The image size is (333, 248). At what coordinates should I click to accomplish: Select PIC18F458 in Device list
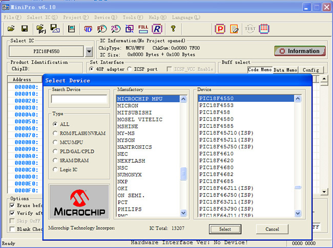(246, 112)
